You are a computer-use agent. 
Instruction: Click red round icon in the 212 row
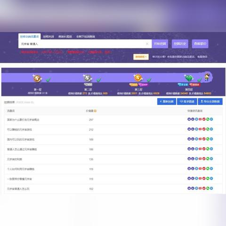point(204,129)
